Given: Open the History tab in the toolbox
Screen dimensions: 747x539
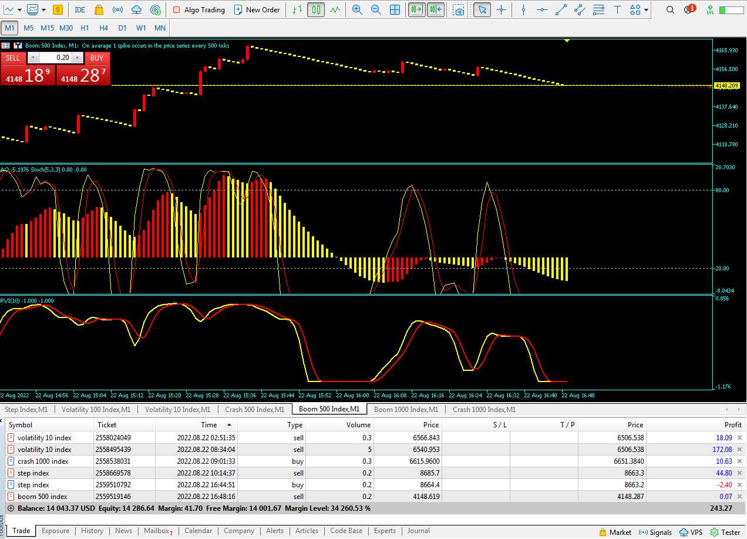Looking at the screenshot, I should click(92, 531).
